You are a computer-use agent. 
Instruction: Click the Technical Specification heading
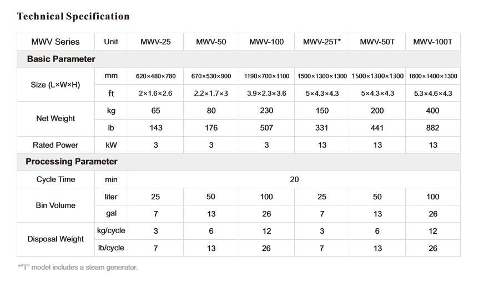[73, 17]
